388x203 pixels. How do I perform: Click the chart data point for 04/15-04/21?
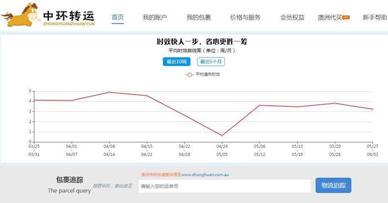[147, 96]
